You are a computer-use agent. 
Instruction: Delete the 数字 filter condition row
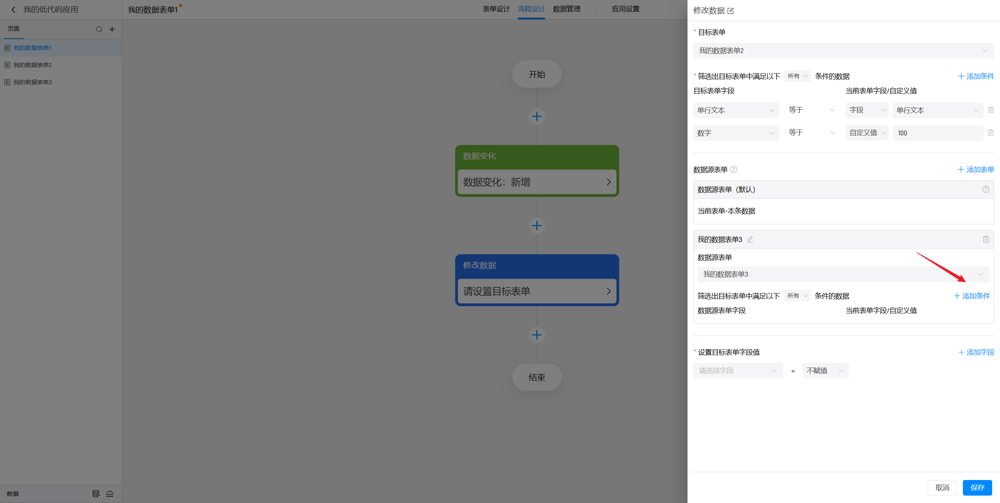tap(991, 133)
